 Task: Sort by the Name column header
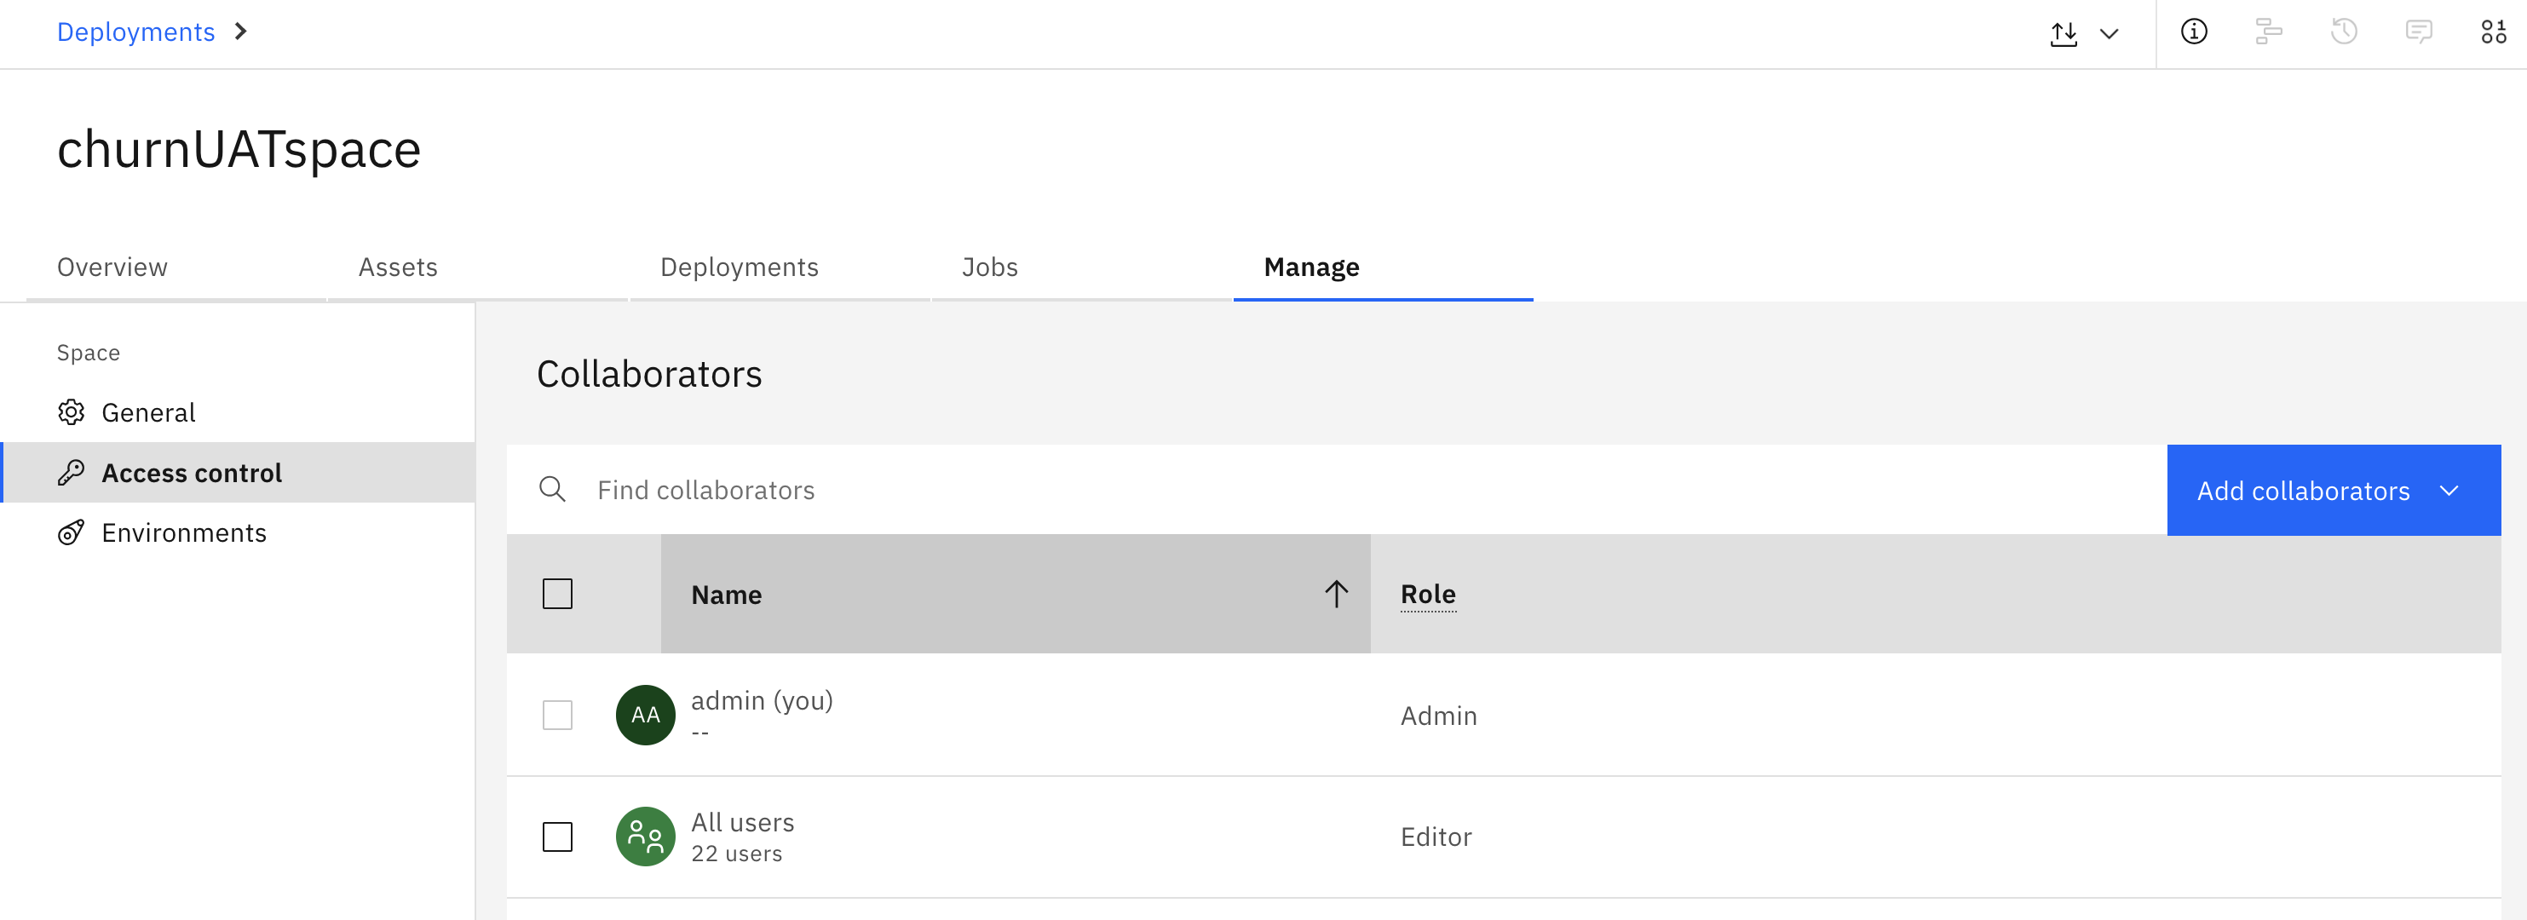point(1016,594)
